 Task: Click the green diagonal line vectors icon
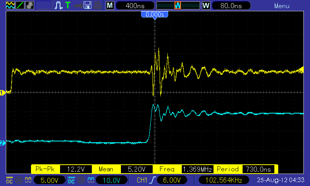point(20,5)
